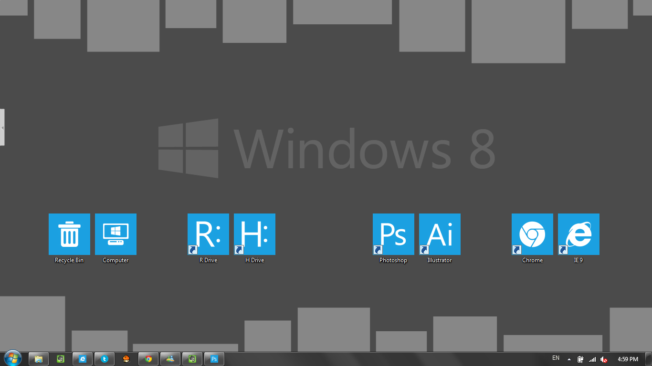Open the Illustrator desktop shortcut
This screenshot has height=366, width=652.
(x=439, y=234)
